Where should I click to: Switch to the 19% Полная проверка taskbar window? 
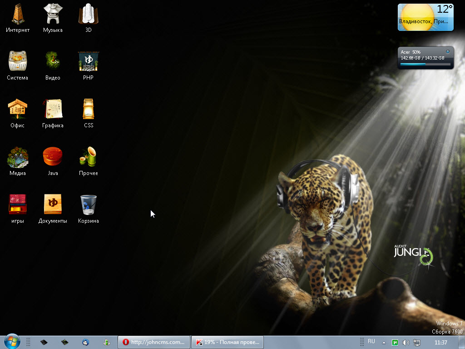227,342
